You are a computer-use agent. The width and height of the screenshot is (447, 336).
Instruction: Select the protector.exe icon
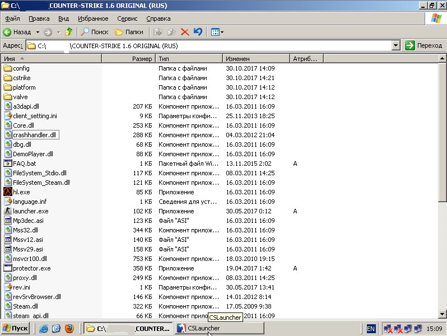coord(8,268)
